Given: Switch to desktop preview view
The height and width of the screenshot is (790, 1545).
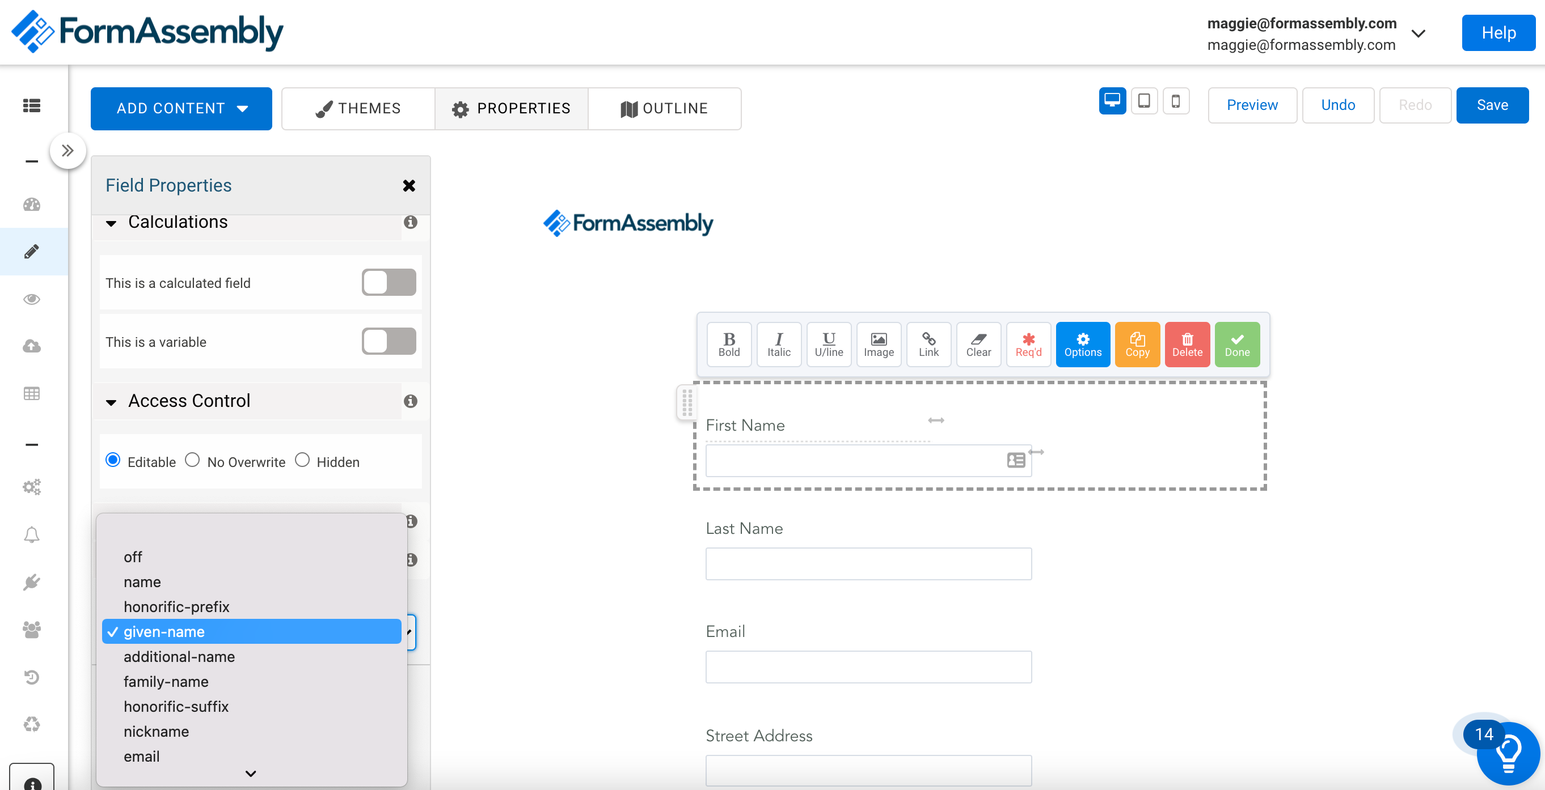Looking at the screenshot, I should tap(1112, 101).
